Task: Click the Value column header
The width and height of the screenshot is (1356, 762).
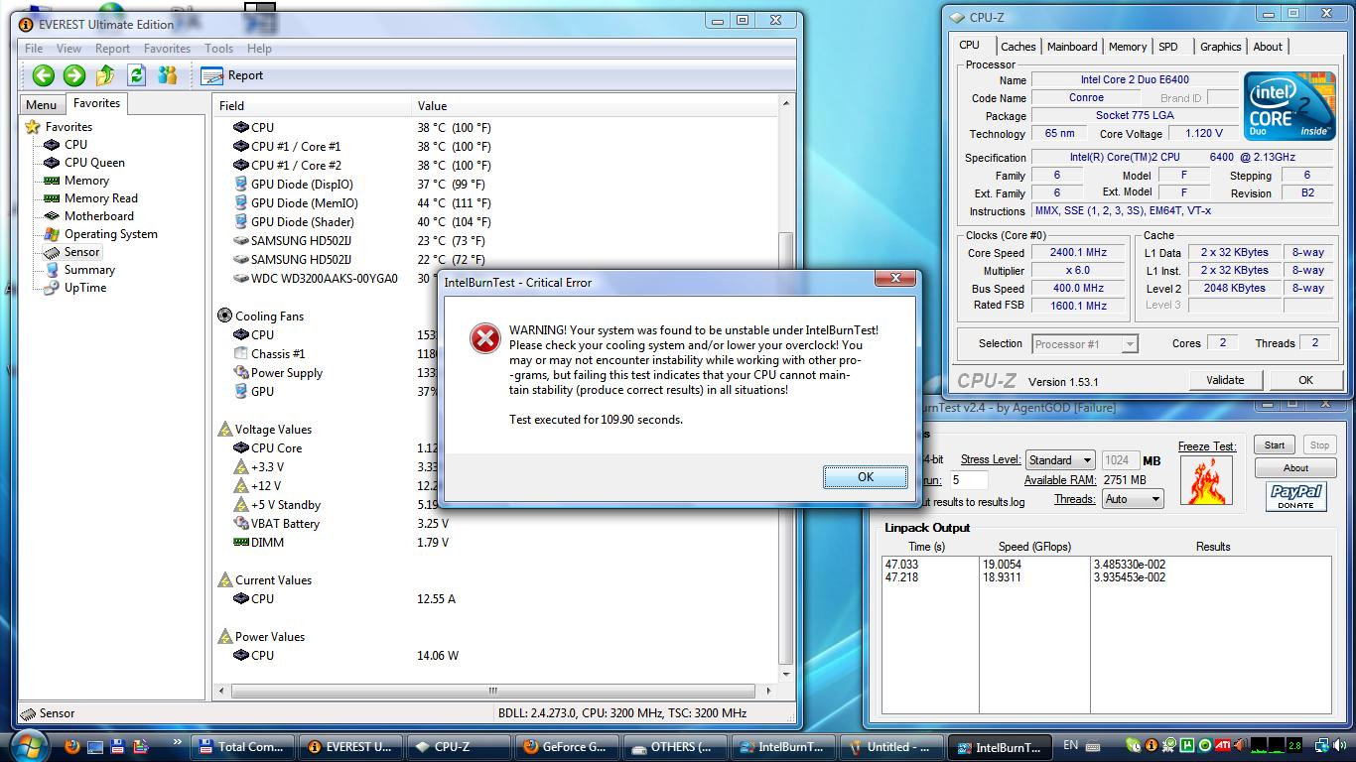Action: (595, 105)
